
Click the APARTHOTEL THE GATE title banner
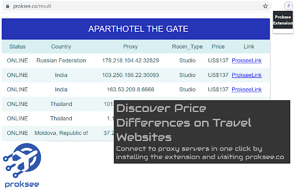[136, 29]
